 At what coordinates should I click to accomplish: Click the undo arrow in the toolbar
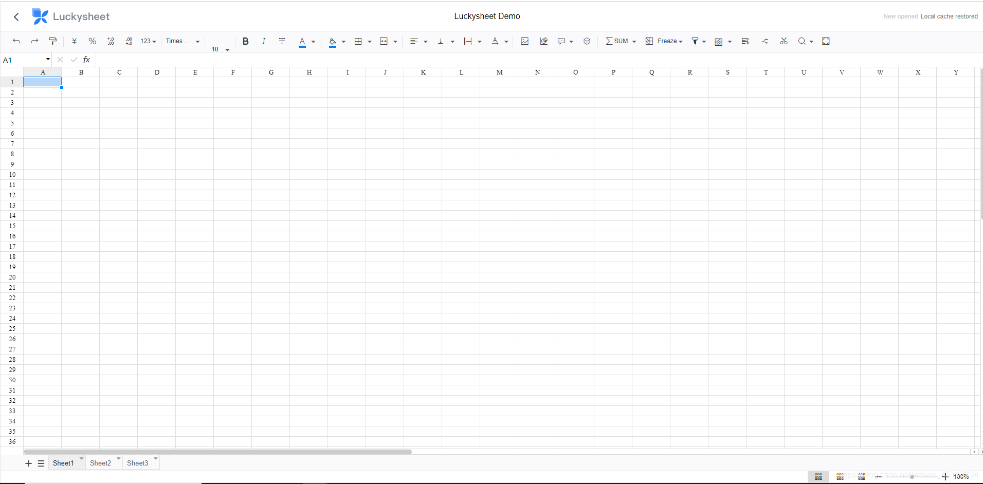(16, 41)
